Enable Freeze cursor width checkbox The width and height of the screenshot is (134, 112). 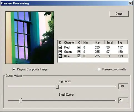99,69
